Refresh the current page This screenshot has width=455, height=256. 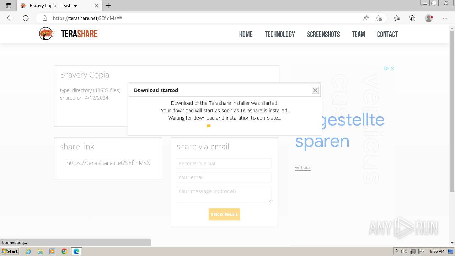[x=26, y=18]
